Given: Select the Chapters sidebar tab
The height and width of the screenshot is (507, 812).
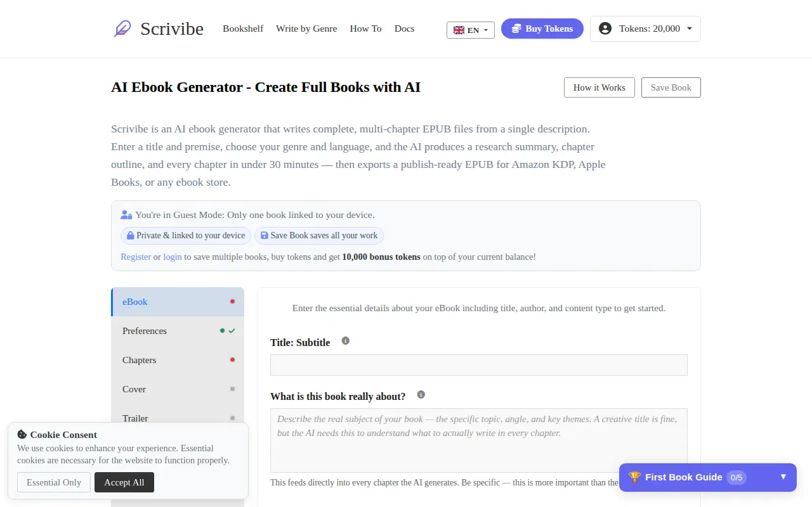Looking at the screenshot, I should click(178, 360).
